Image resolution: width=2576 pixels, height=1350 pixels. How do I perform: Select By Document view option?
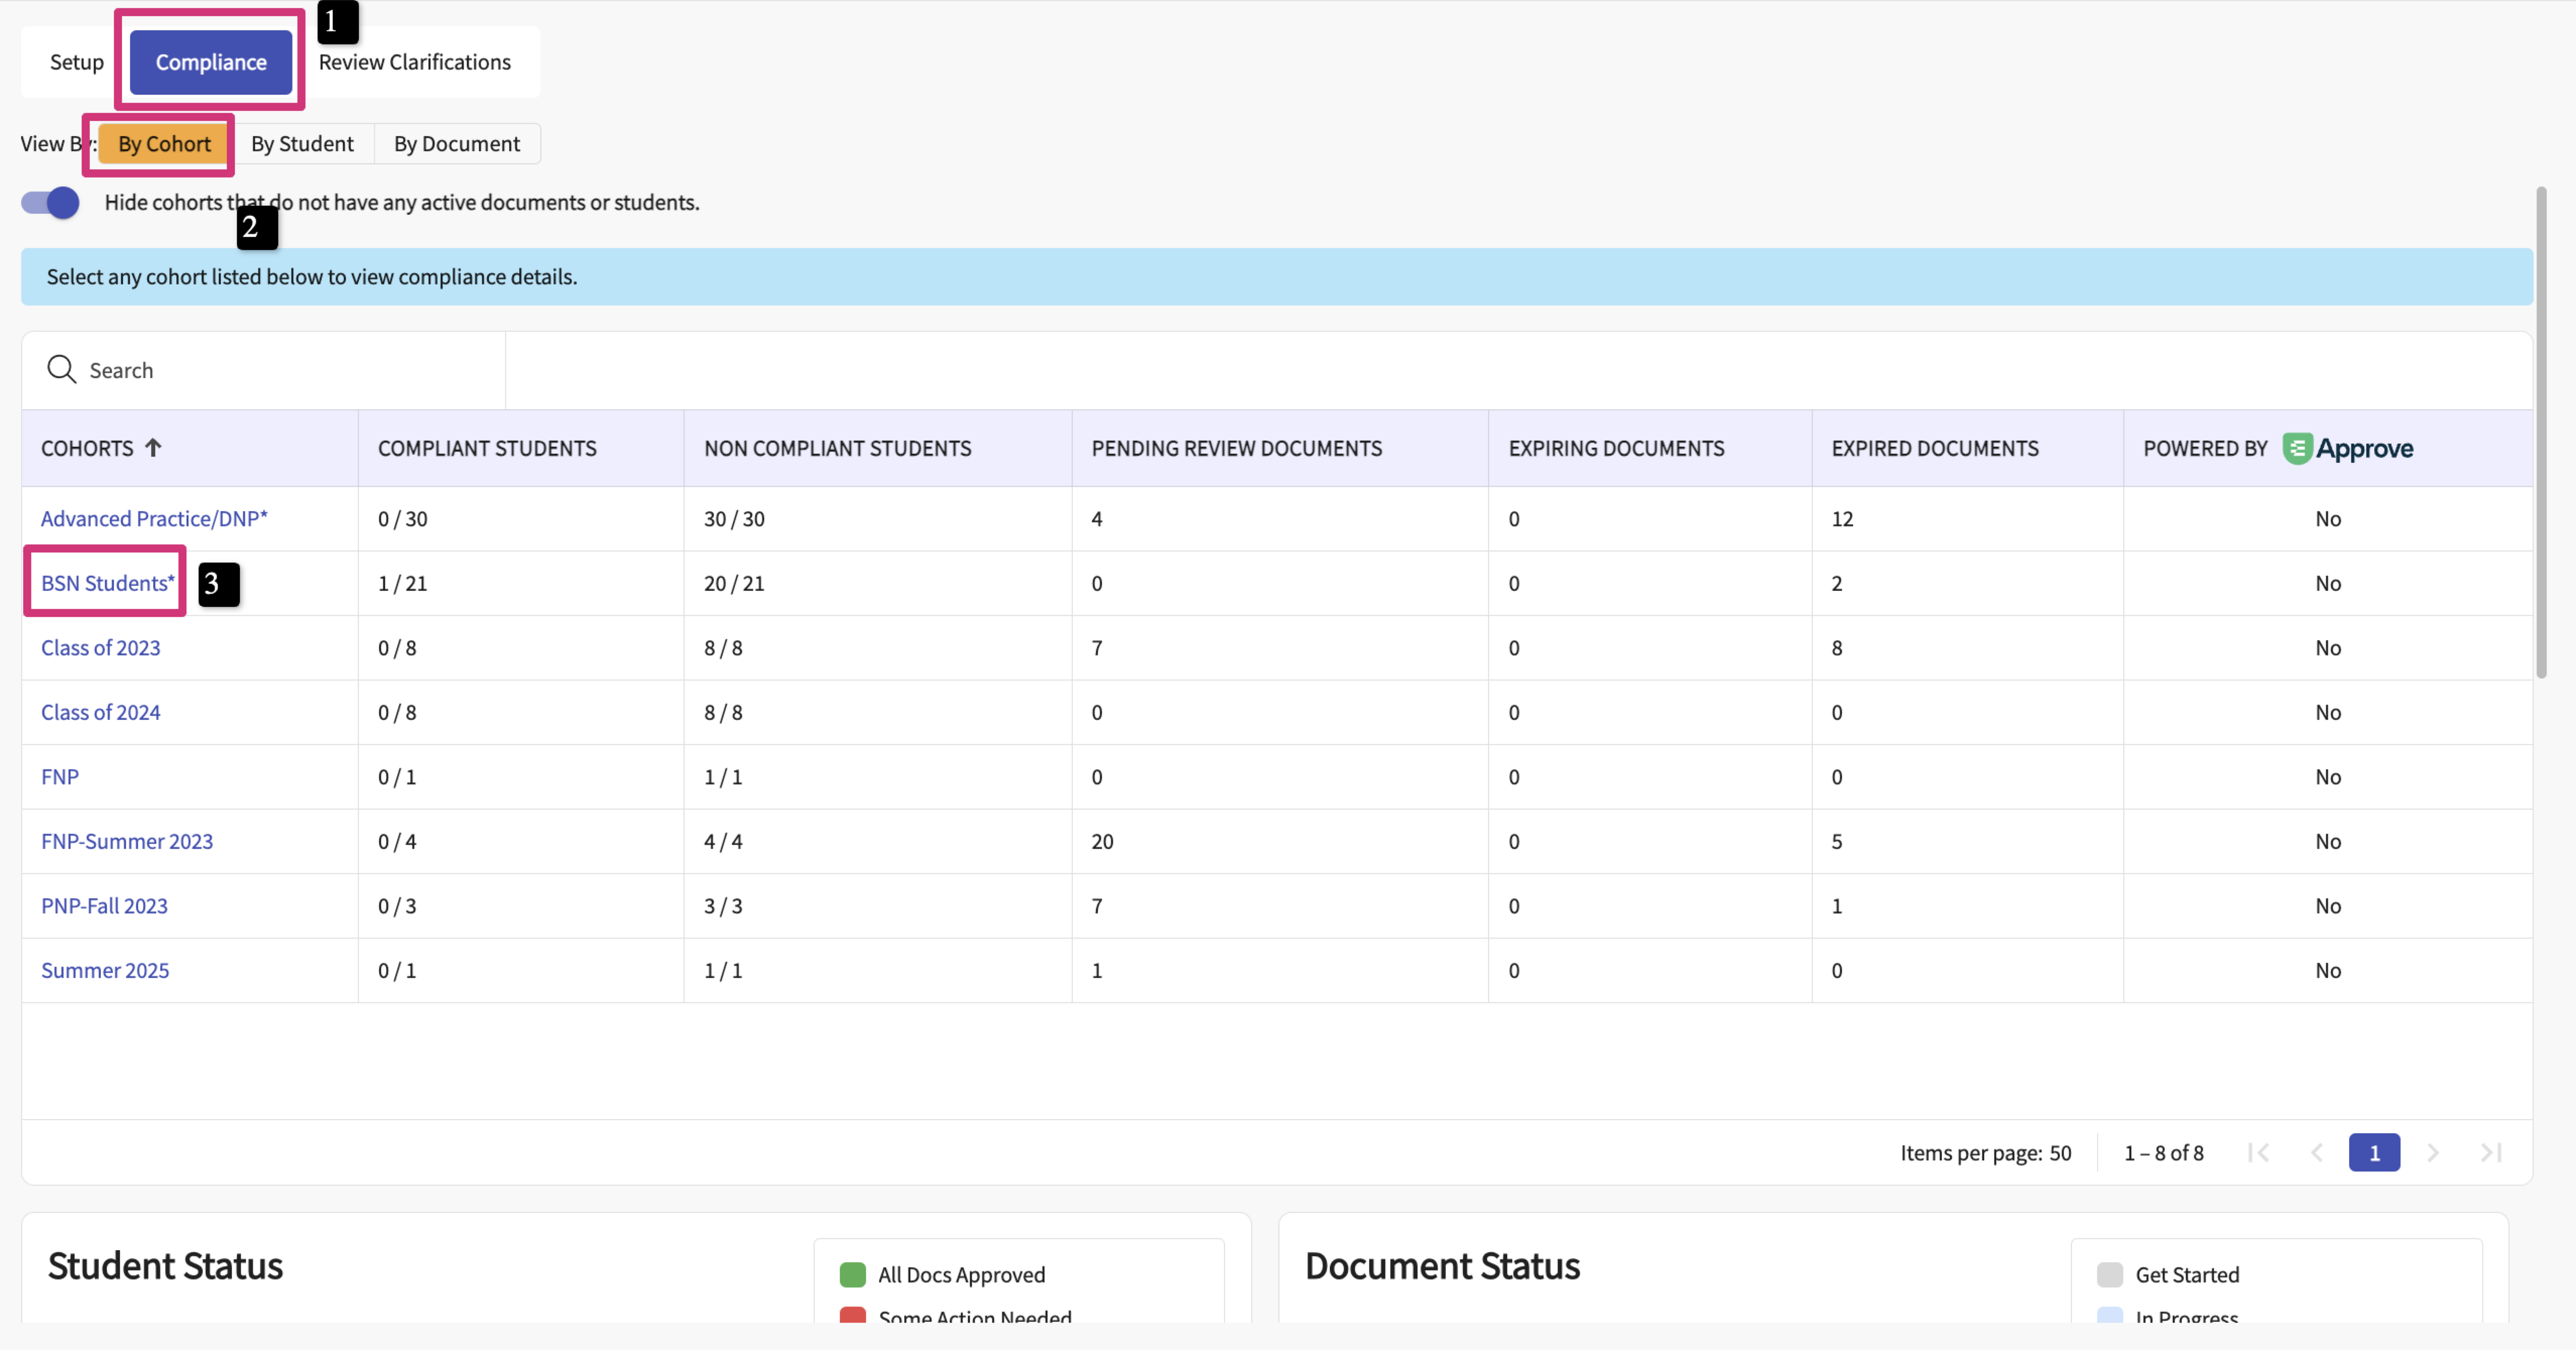point(456,144)
